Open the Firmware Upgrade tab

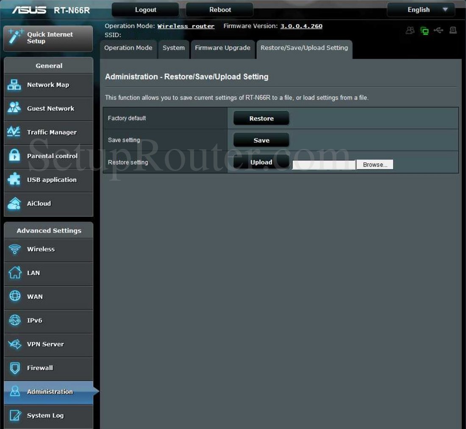(222, 48)
